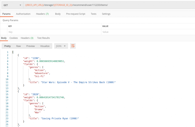Click the Star Wars title string
Image resolution: width=195 pixels, height=127 pixels.
point(78,82)
